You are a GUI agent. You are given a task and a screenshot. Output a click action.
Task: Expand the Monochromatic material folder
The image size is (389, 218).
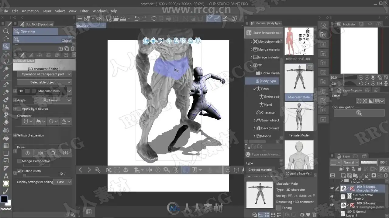[251, 41]
